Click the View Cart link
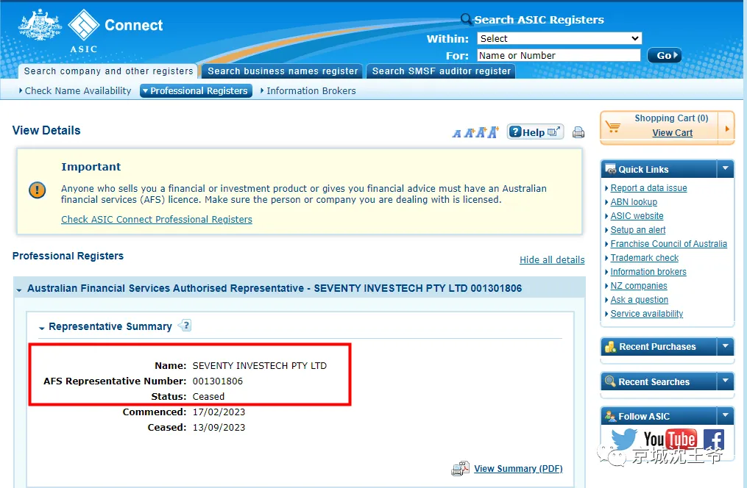The height and width of the screenshot is (488, 747). tap(672, 133)
